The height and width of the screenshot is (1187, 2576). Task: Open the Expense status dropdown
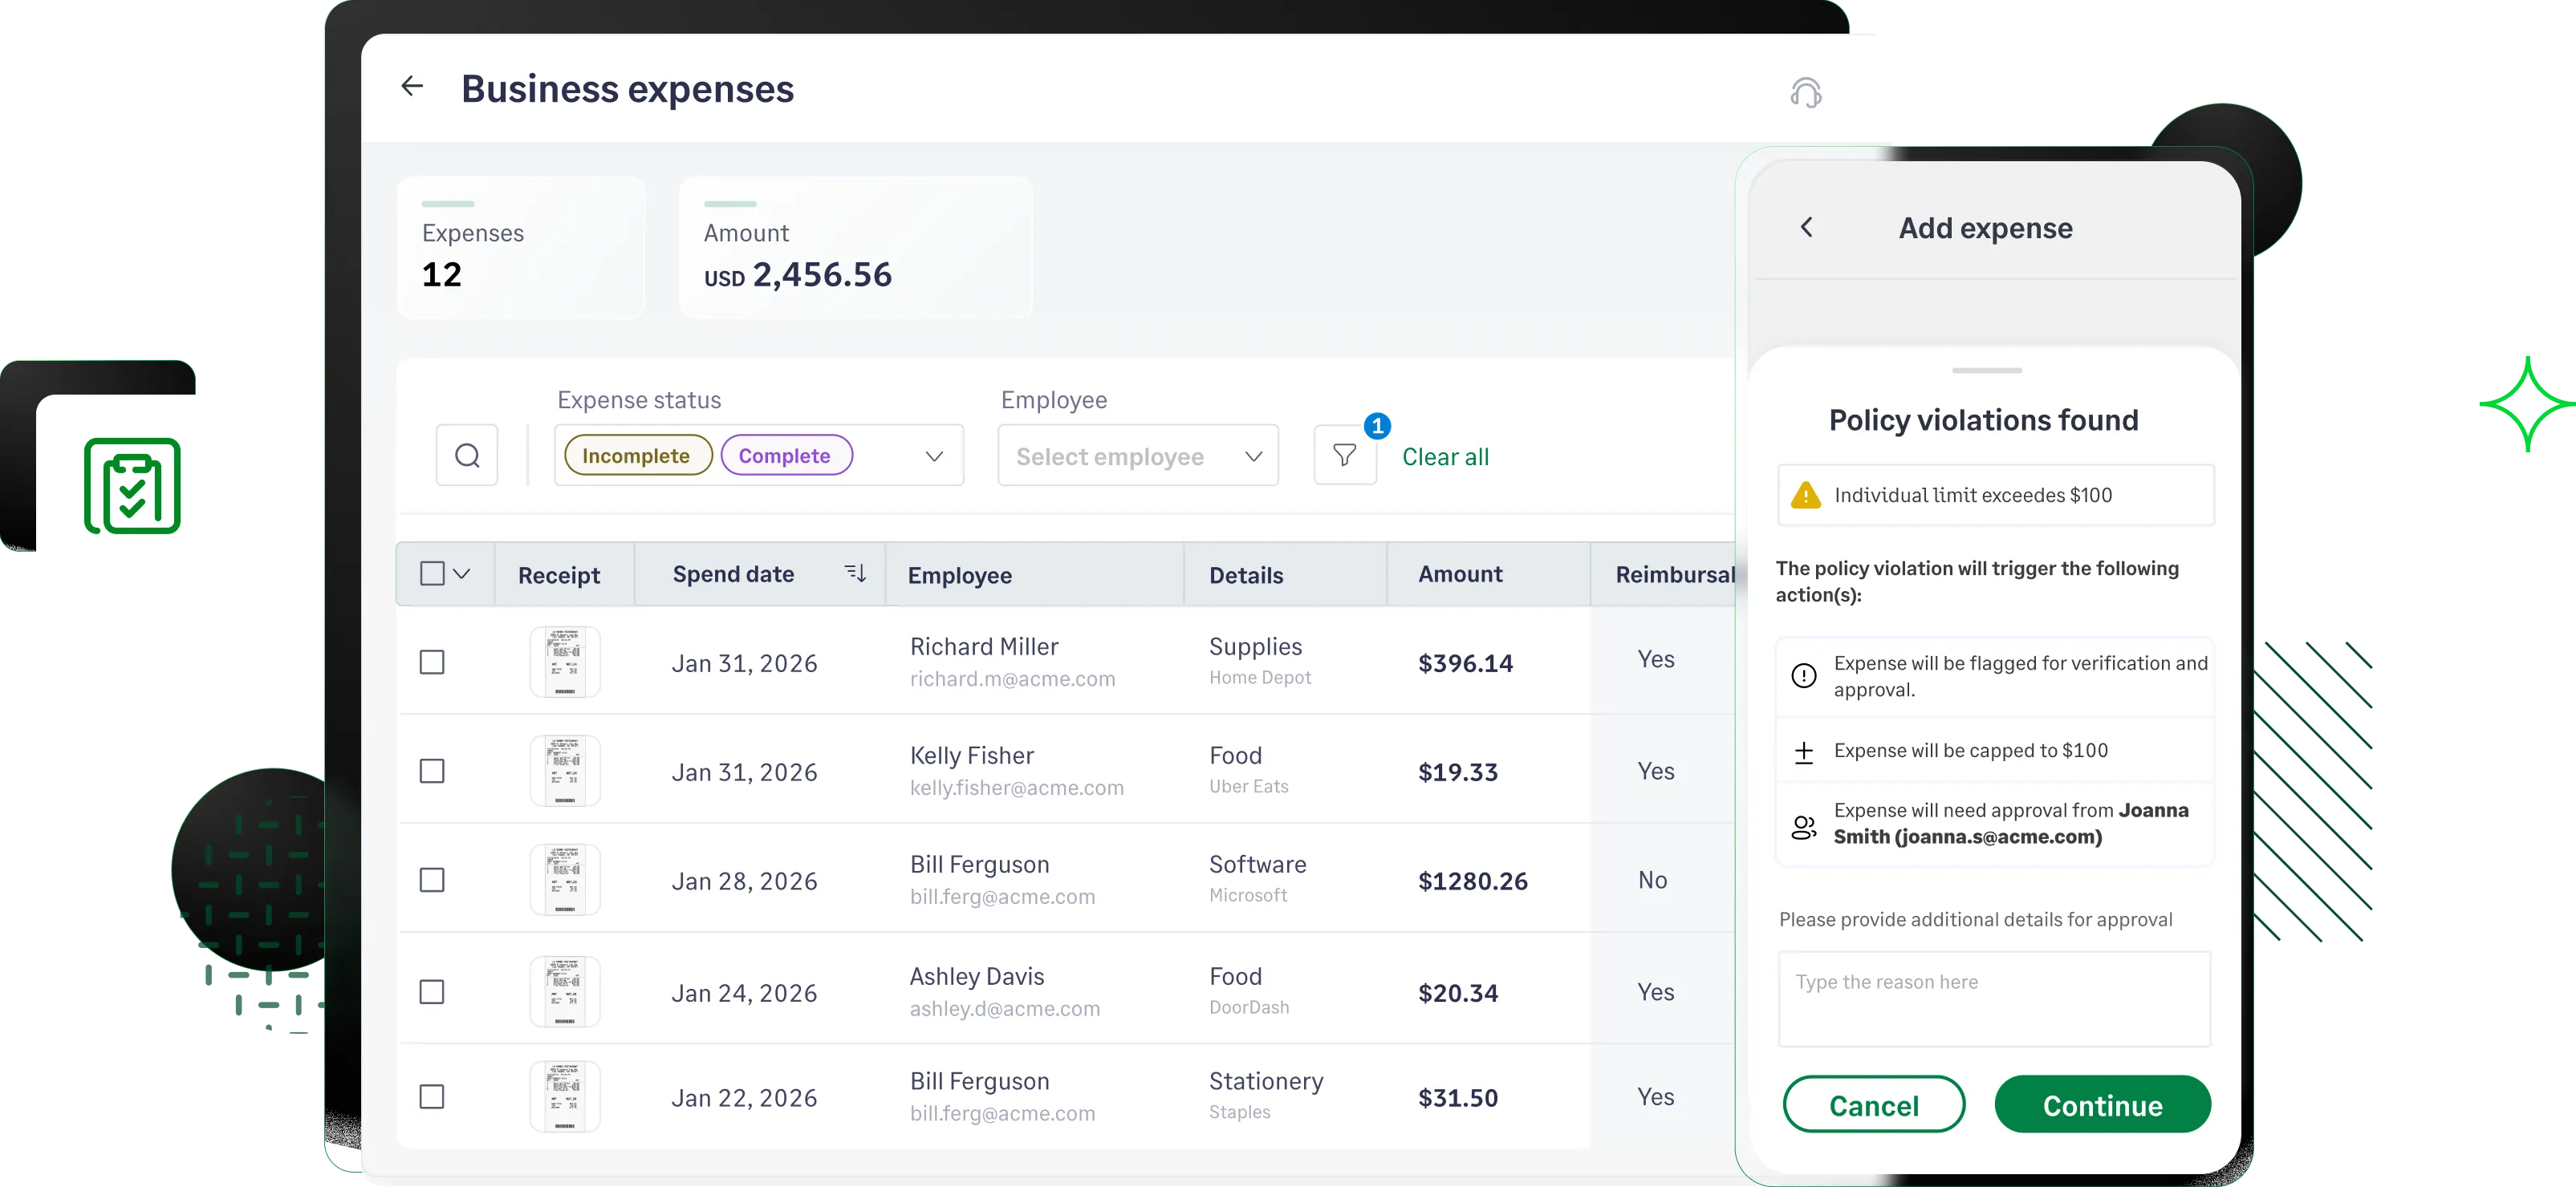[x=934, y=456]
